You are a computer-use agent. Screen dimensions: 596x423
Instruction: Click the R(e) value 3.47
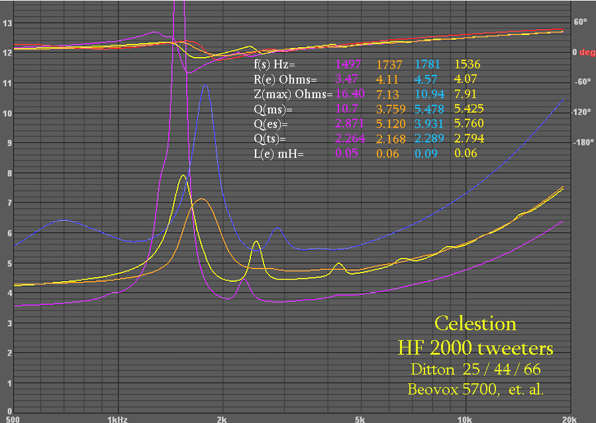[x=346, y=79]
